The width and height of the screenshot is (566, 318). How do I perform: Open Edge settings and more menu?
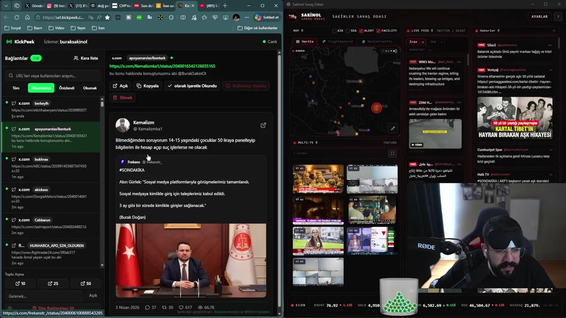pos(247,17)
